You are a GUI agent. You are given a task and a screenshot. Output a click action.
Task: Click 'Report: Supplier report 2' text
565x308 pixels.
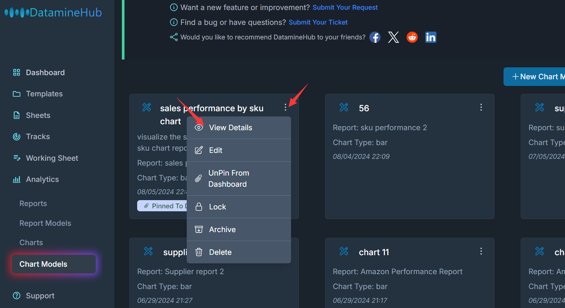(x=180, y=272)
